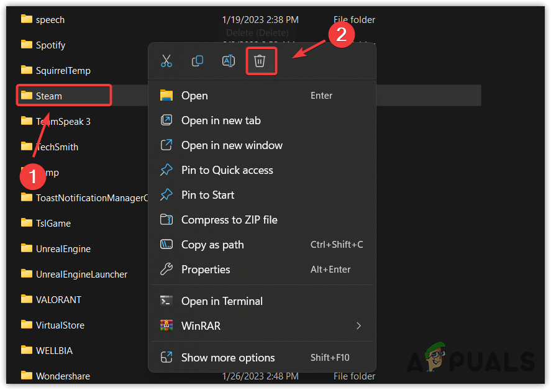Click the Copy icon in context menu
The height and width of the screenshot is (390, 551).
click(x=198, y=61)
